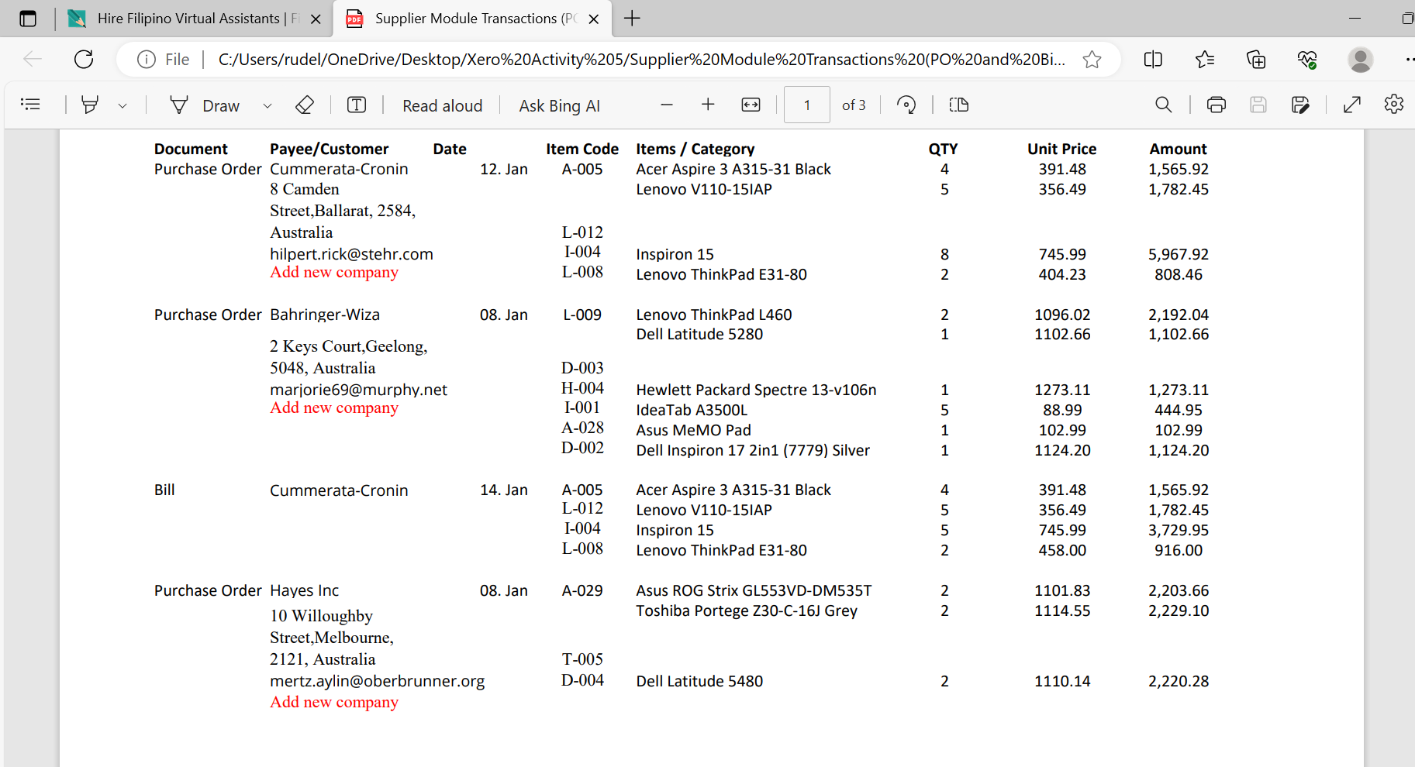Open a new browser tab

[x=633, y=19]
